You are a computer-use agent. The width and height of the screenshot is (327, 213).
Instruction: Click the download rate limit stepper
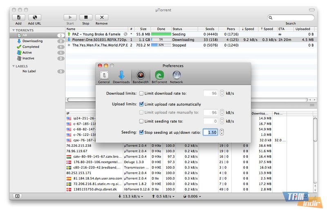pos(222,93)
